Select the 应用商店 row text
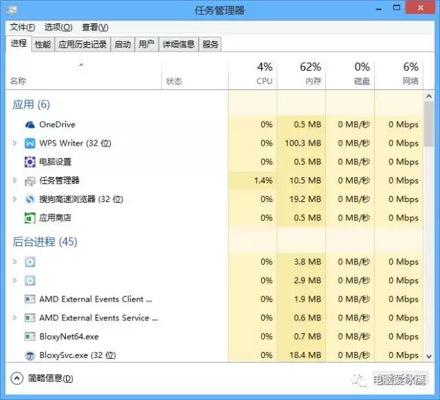 click(x=55, y=218)
